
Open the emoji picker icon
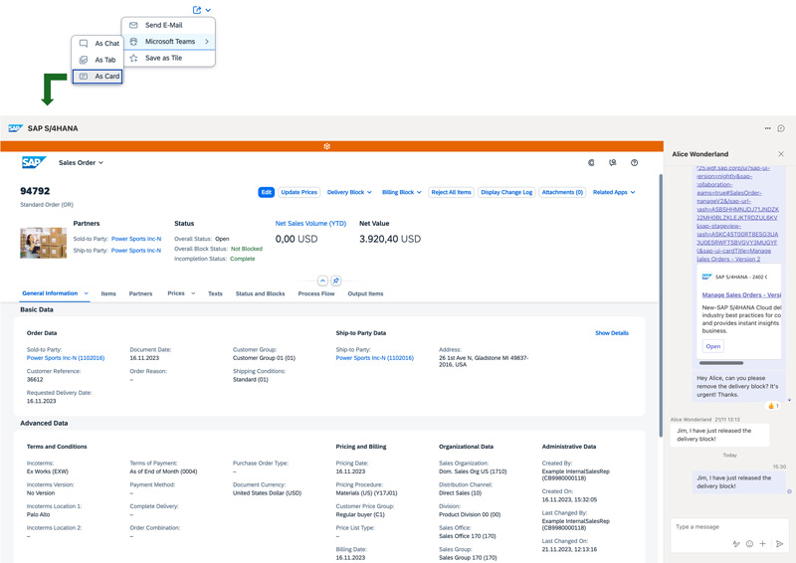(x=749, y=544)
